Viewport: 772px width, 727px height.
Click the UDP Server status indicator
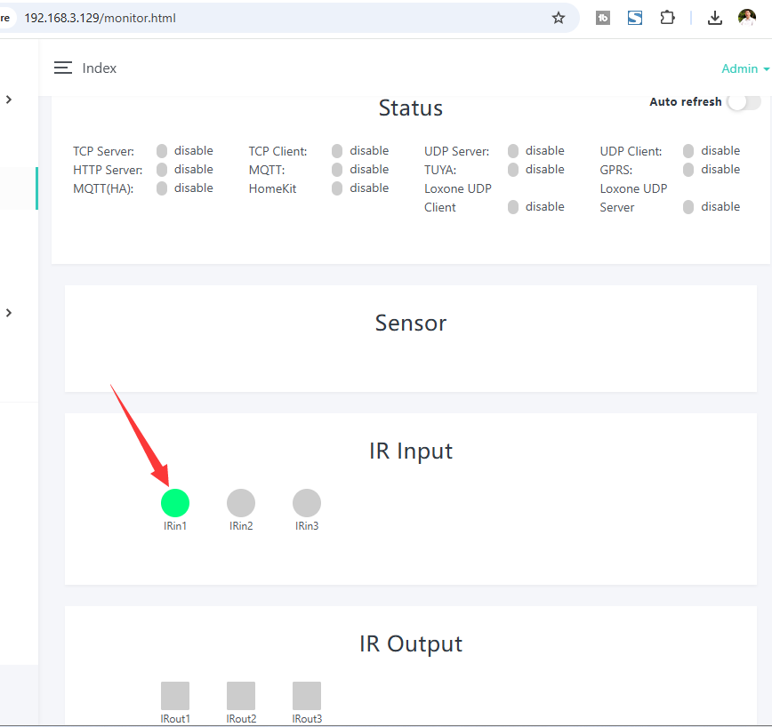click(x=513, y=151)
